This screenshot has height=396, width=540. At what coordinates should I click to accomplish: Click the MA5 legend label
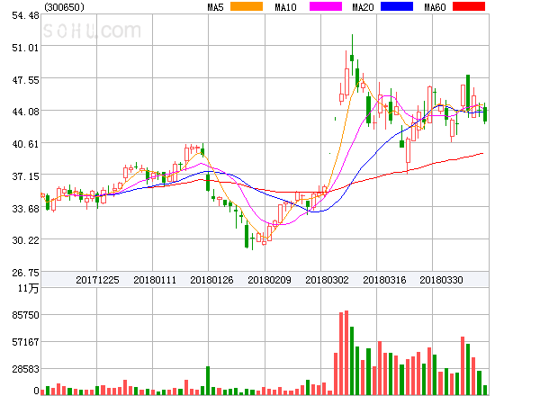215,7
